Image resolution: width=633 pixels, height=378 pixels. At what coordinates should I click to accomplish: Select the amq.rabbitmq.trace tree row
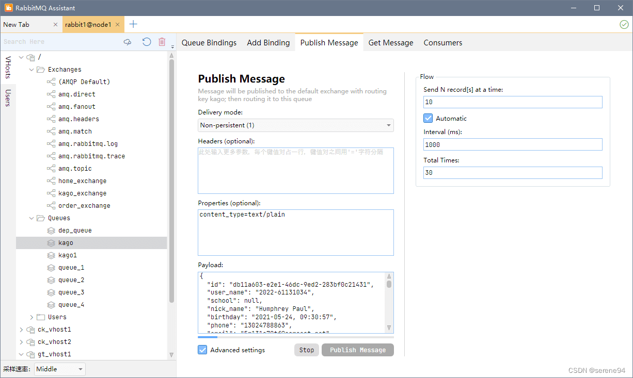tap(91, 156)
